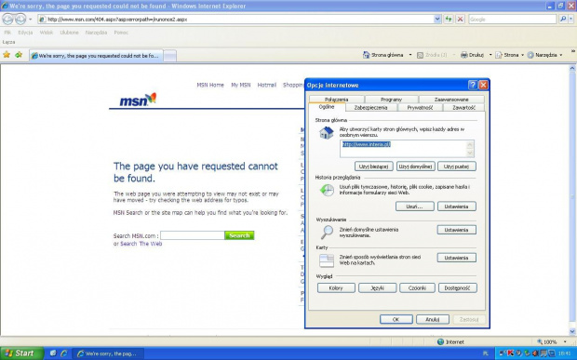Open the Edycja menu

point(25,33)
